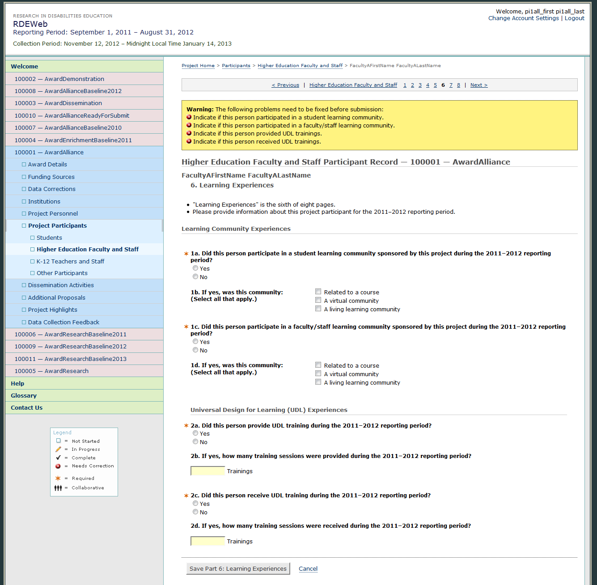The width and height of the screenshot is (597, 585).
Task: Click the status icon beside K-12 Teachers and Staff
Action: click(32, 262)
